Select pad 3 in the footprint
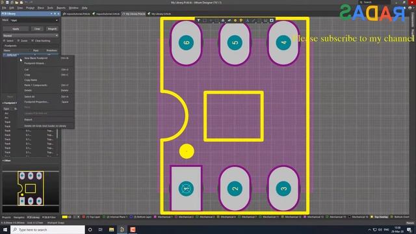The image size is (416, 234). (283, 189)
